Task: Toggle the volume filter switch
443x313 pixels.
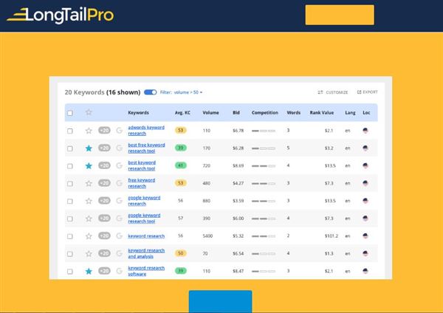Action: [151, 92]
